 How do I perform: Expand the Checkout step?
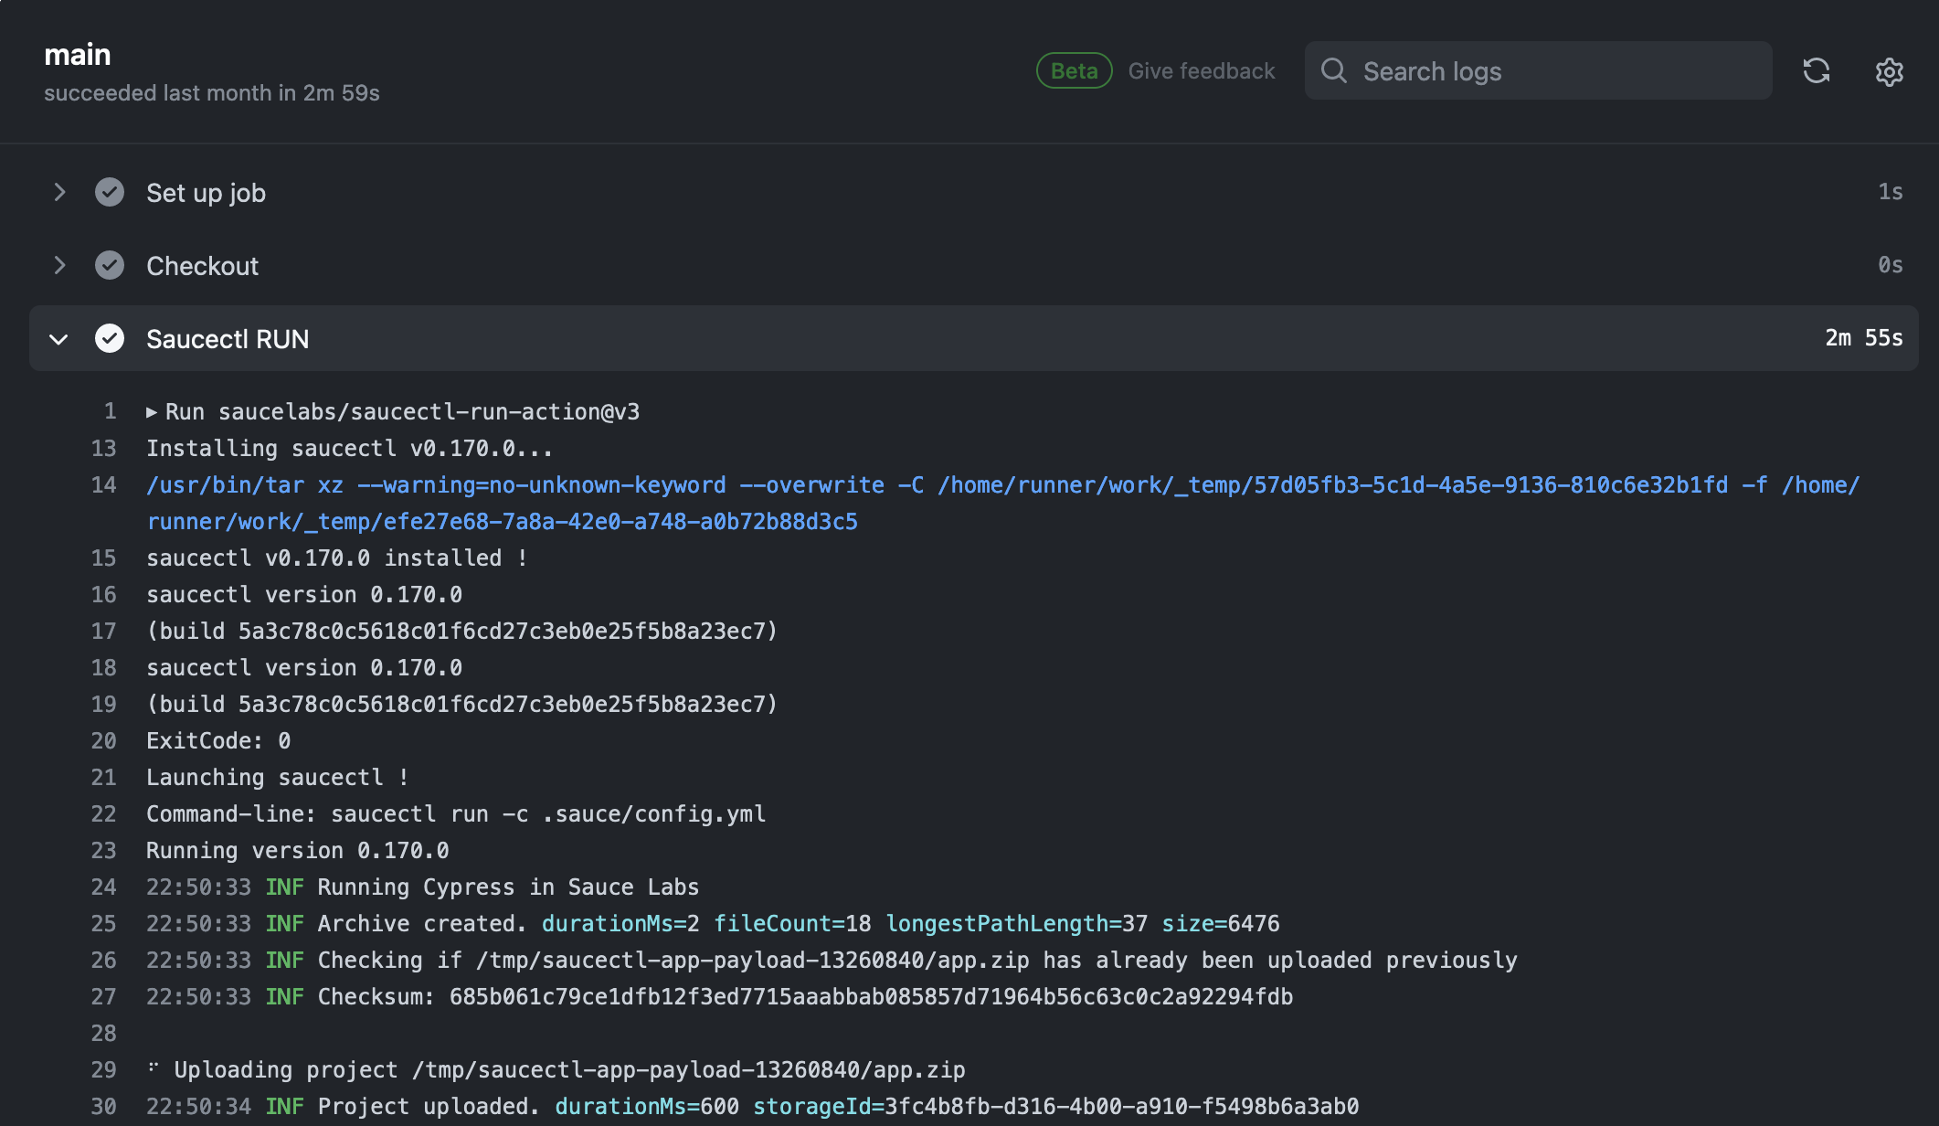coord(60,265)
